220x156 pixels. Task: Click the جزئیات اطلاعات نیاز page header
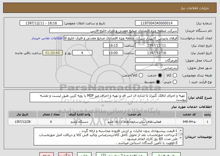point(195,8)
